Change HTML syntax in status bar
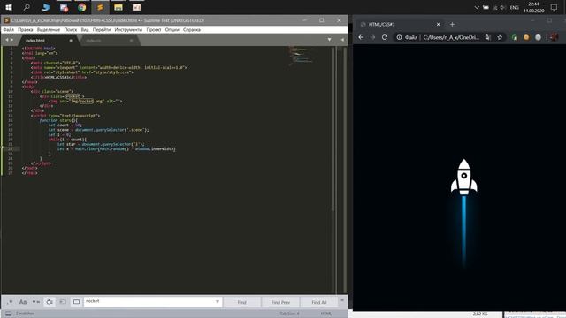This screenshot has height=318, width=566. [x=326, y=314]
